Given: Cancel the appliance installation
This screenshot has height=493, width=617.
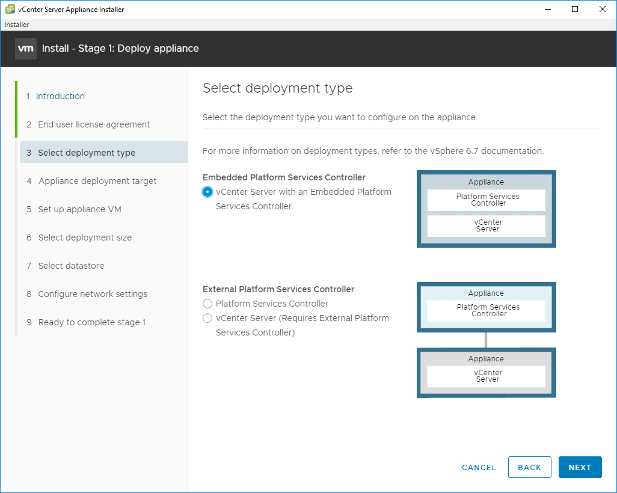Looking at the screenshot, I should coord(479,467).
